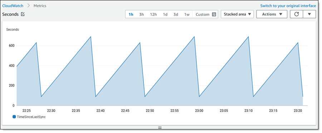
Task: Open the Custom time range option
Action: 203,15
